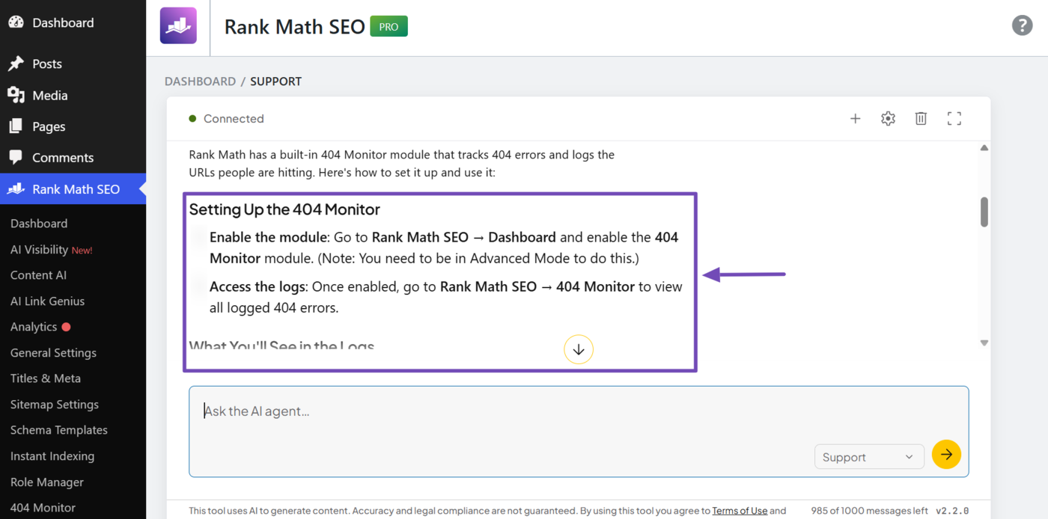
Task: Click the Pages icon in sidebar
Action: [16, 126]
